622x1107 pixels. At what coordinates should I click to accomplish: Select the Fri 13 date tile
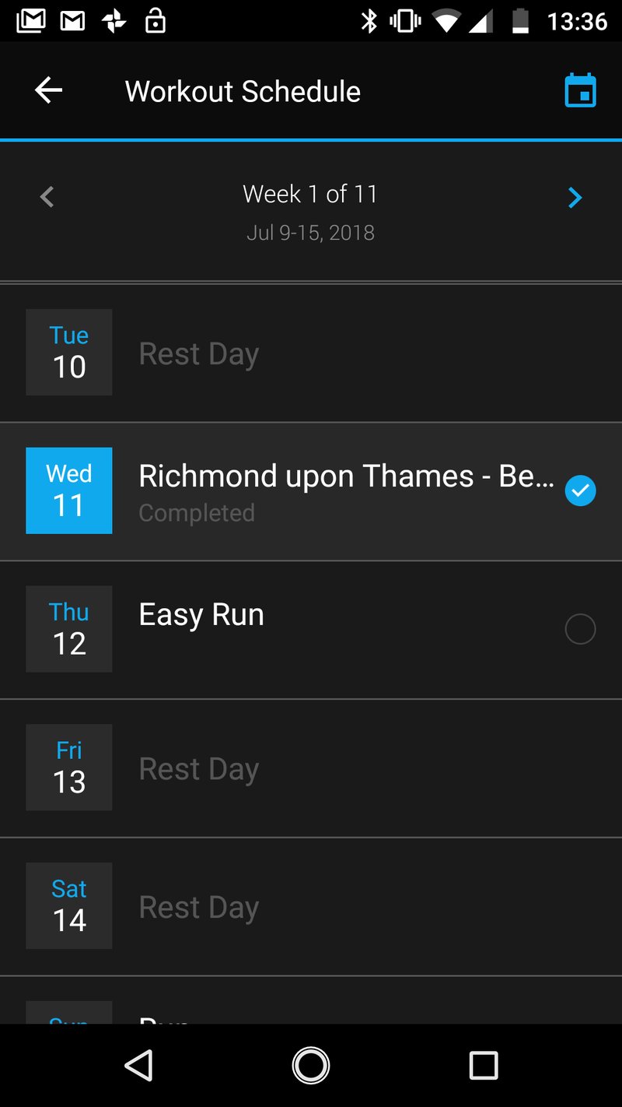tap(69, 768)
